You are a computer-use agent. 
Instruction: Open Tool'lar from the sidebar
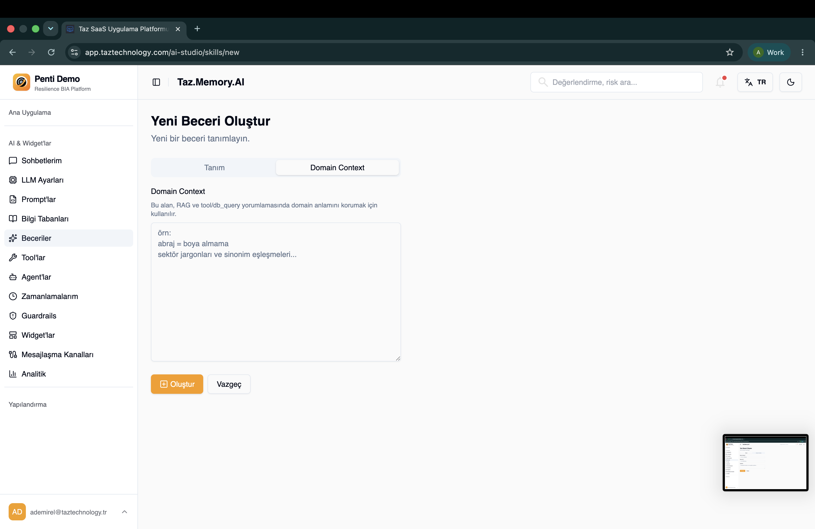point(68,258)
